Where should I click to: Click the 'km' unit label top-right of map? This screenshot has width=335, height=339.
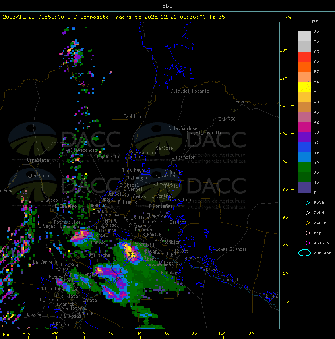(x=287, y=17)
